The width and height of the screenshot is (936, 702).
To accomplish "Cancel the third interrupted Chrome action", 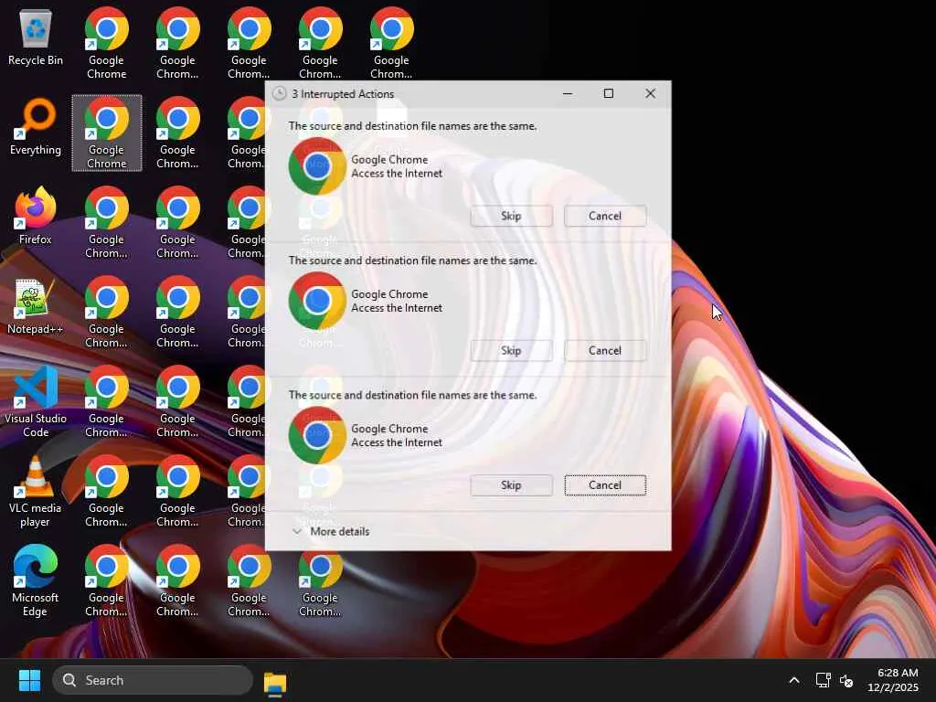I will pyautogui.click(x=605, y=485).
